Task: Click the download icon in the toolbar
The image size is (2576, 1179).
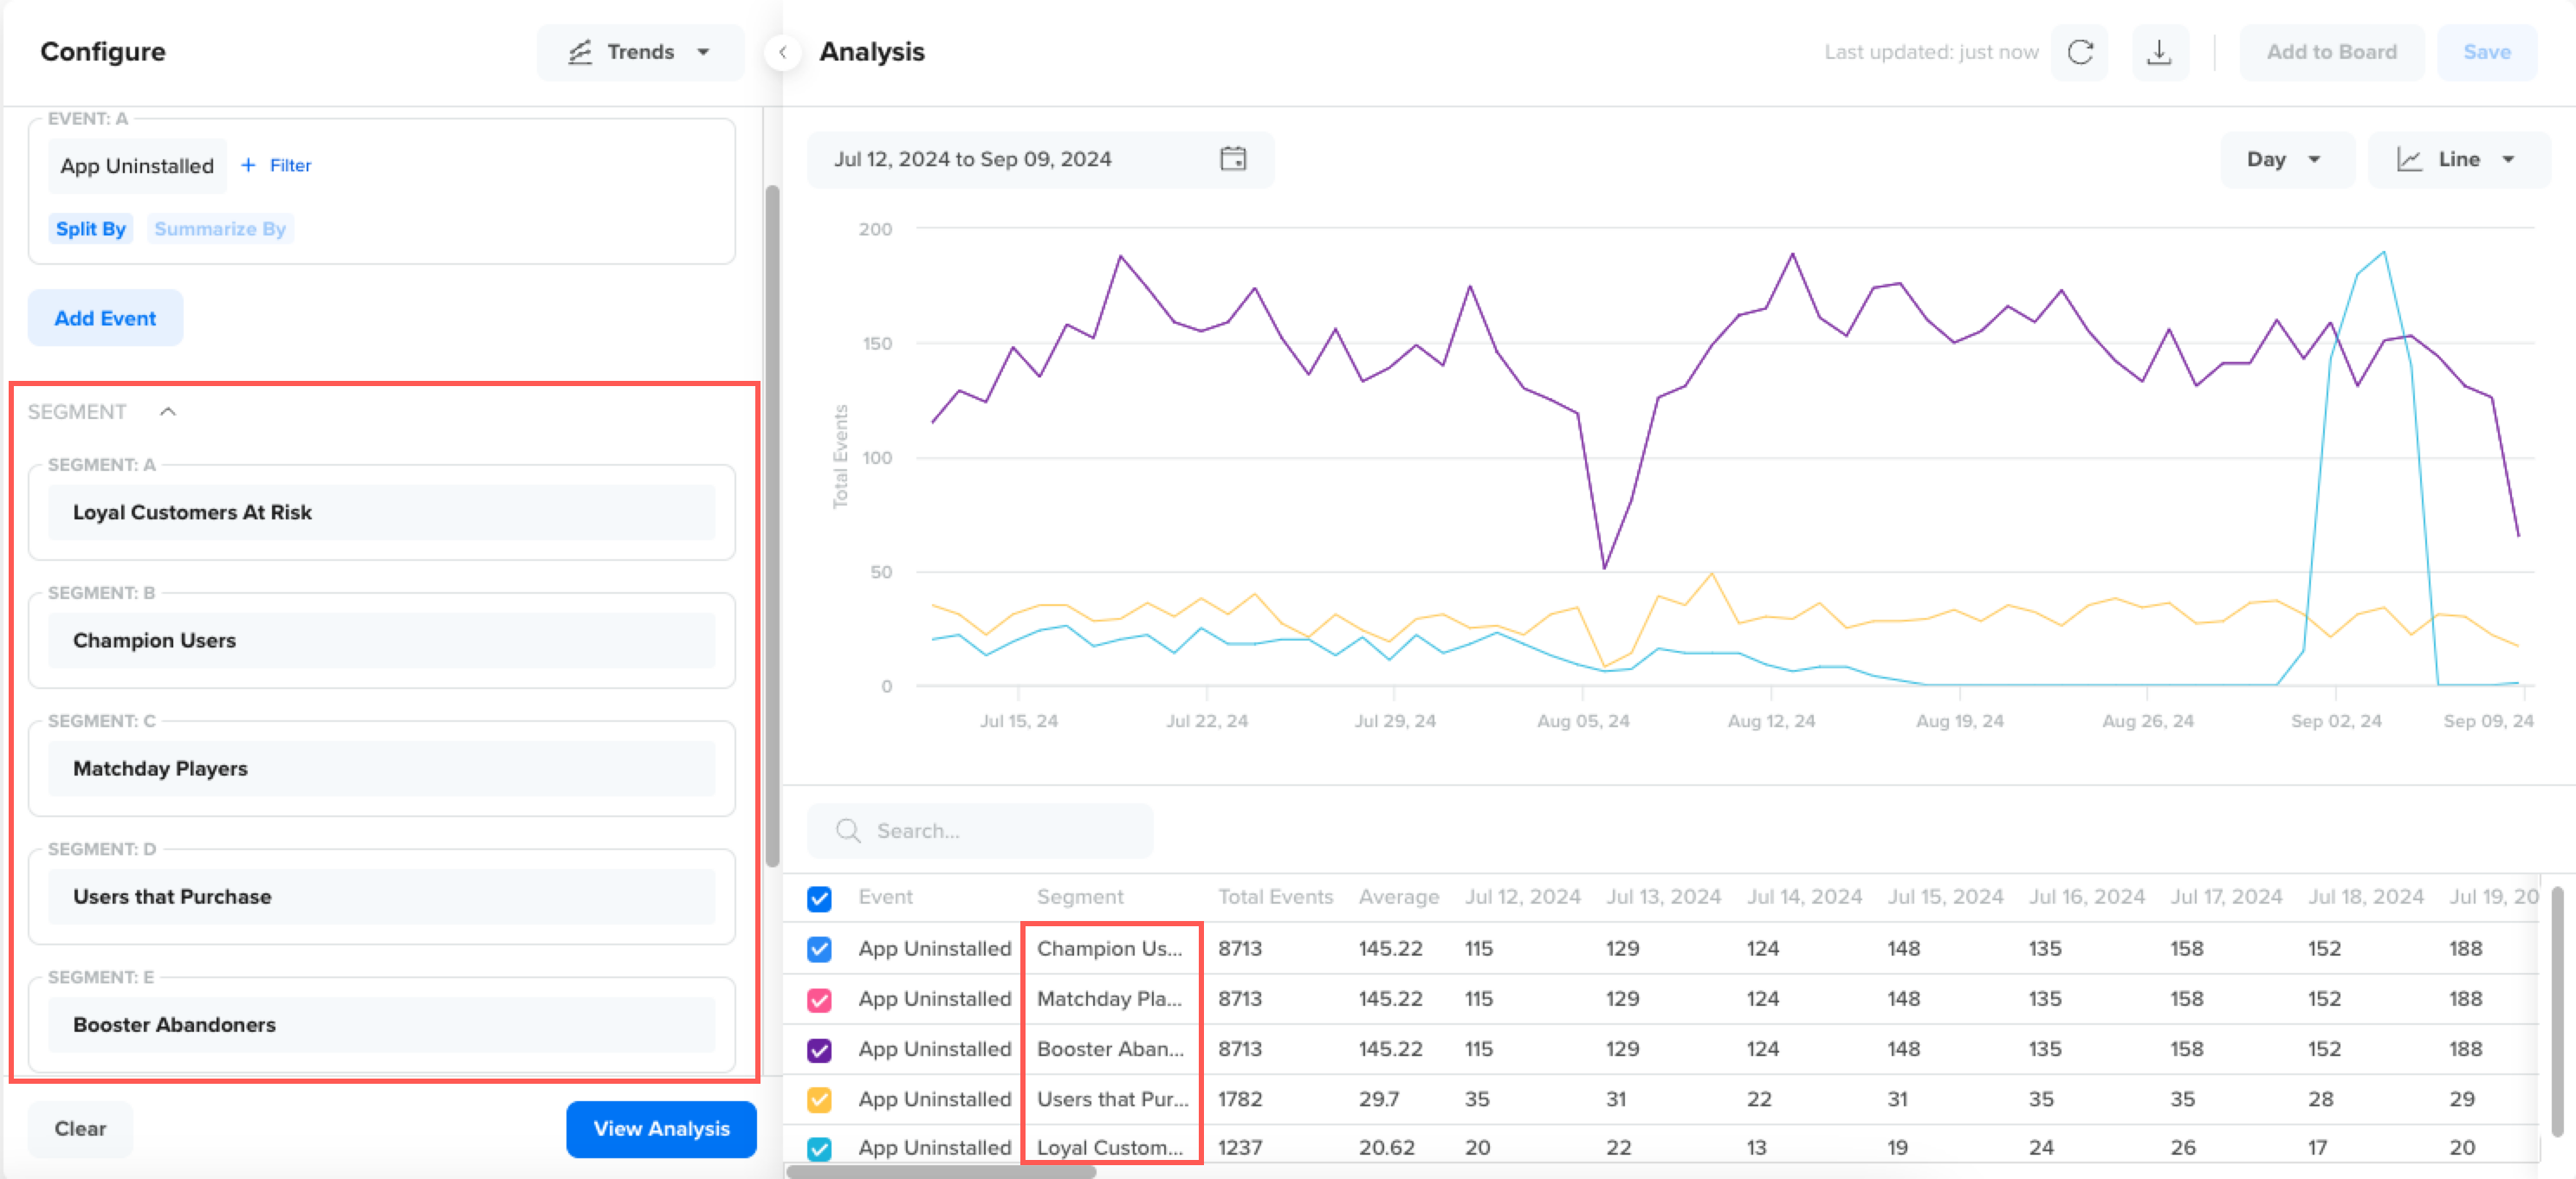Action: (x=2157, y=53)
